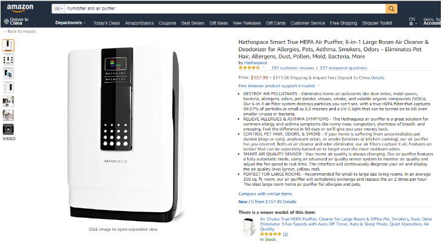This screenshot has width=442, height=246.
Task: Click the search field containing humidifier query
Action: coord(225,8)
